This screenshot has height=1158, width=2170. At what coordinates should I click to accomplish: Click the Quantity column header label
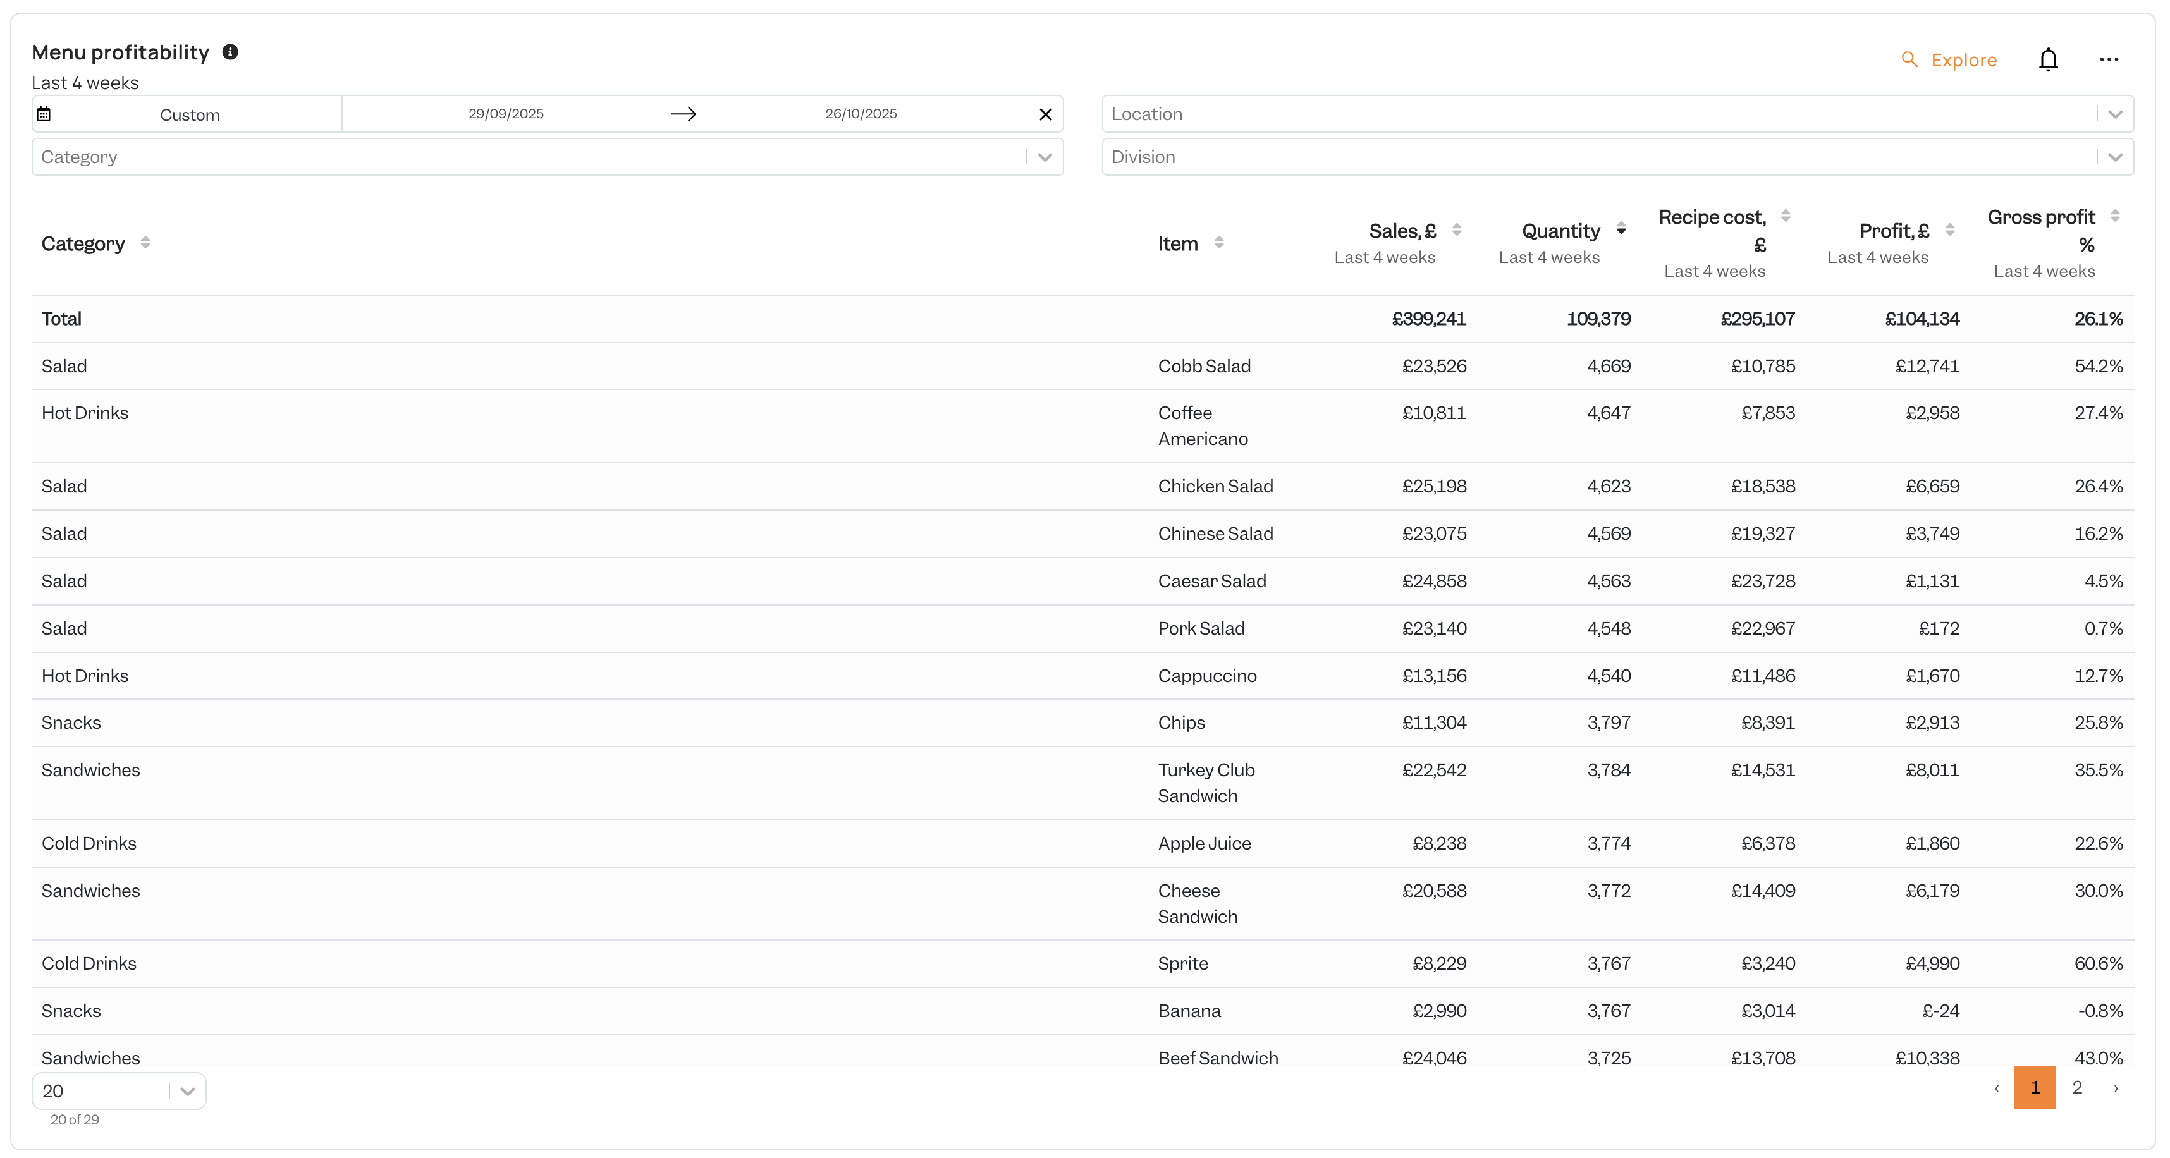(x=1560, y=231)
